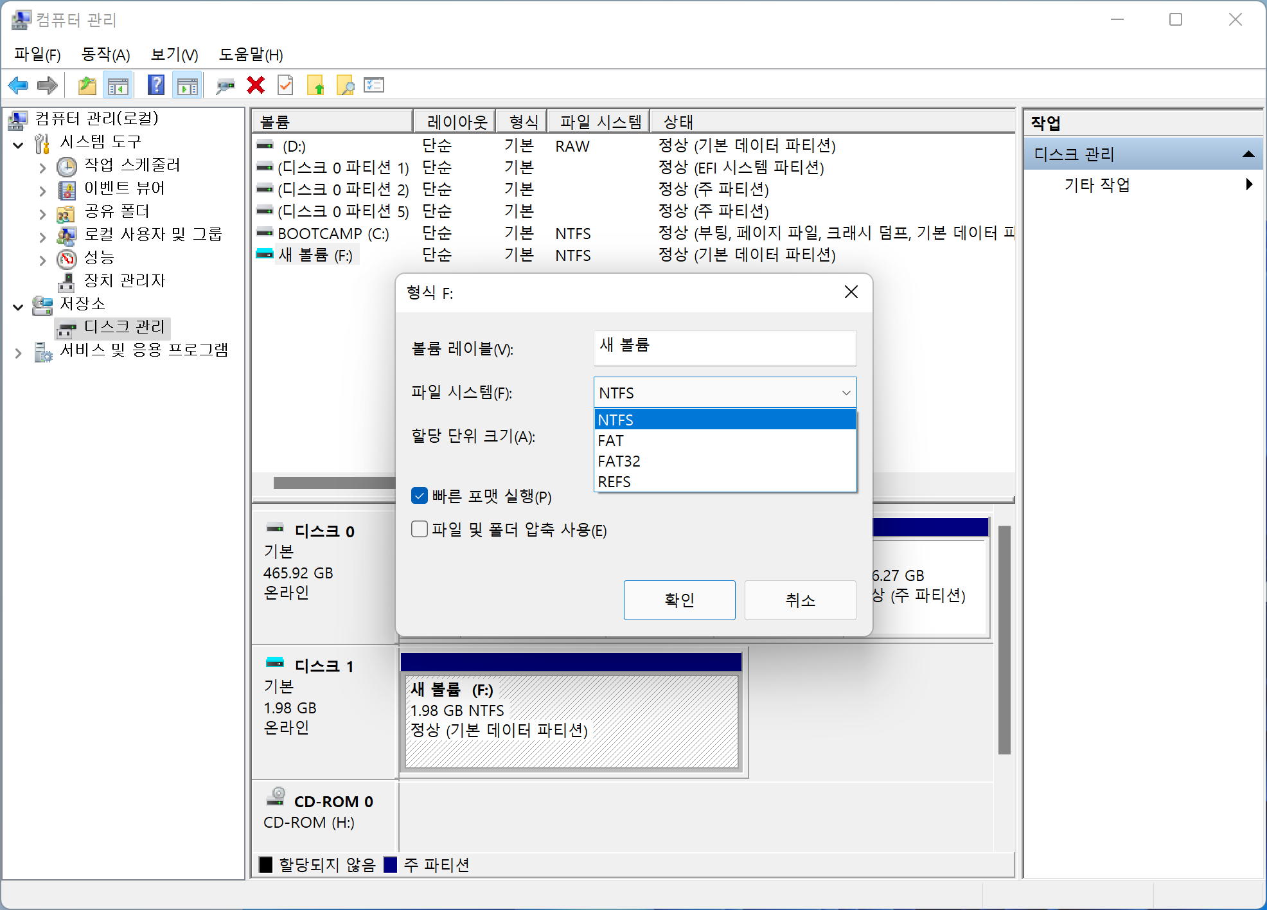Enable 파일 및 폴더 압축 사용 checkbox
Screen dimensions: 1267x910
click(x=420, y=529)
